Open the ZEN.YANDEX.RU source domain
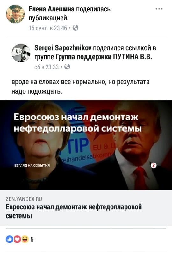Screen dimensions: 172x253 pos(24,199)
